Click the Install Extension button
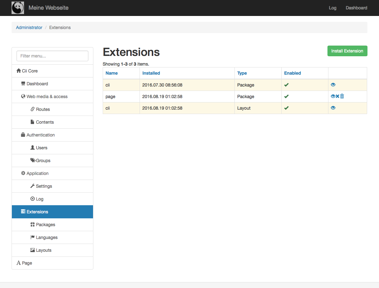This screenshot has height=288, width=379. tap(347, 51)
